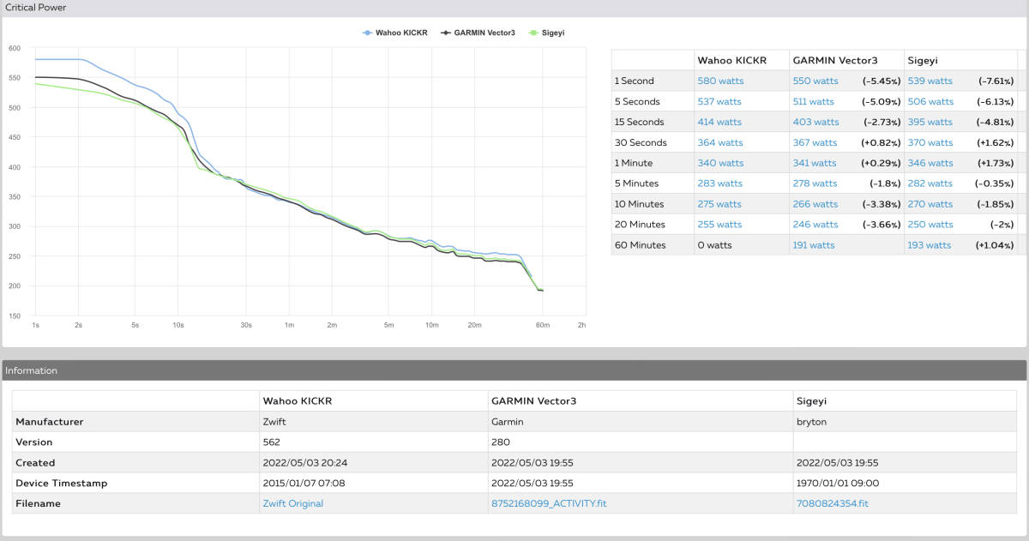Select the 1 Second row label
1029x541 pixels.
[x=634, y=81]
